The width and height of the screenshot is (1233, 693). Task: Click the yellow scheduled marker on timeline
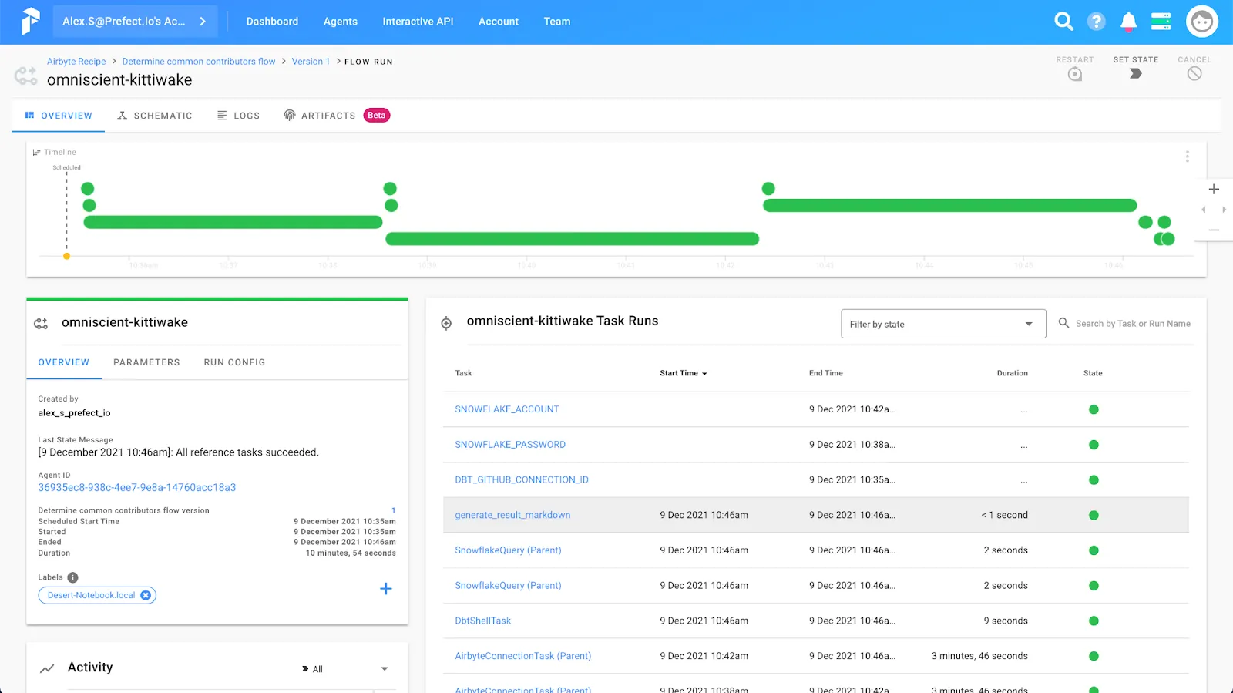67,256
